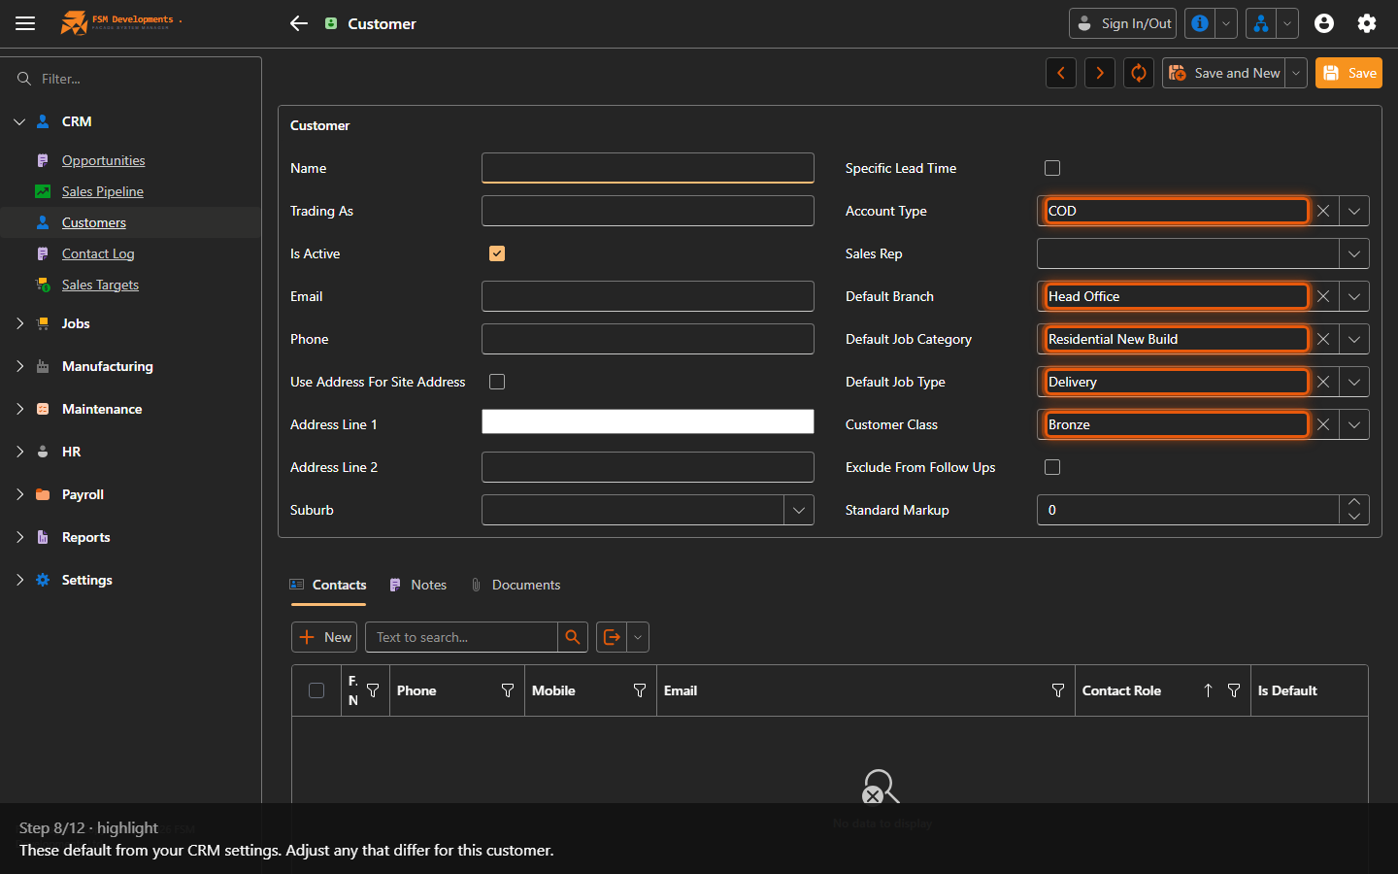The width and height of the screenshot is (1398, 874).
Task: Open export options dropdown arrow
Action: [x=638, y=637]
